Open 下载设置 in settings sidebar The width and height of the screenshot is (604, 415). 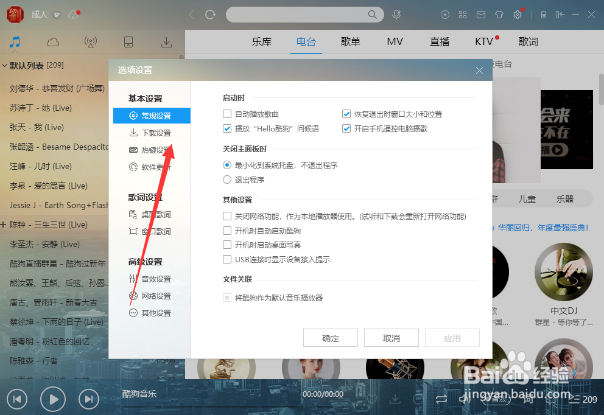pos(152,133)
